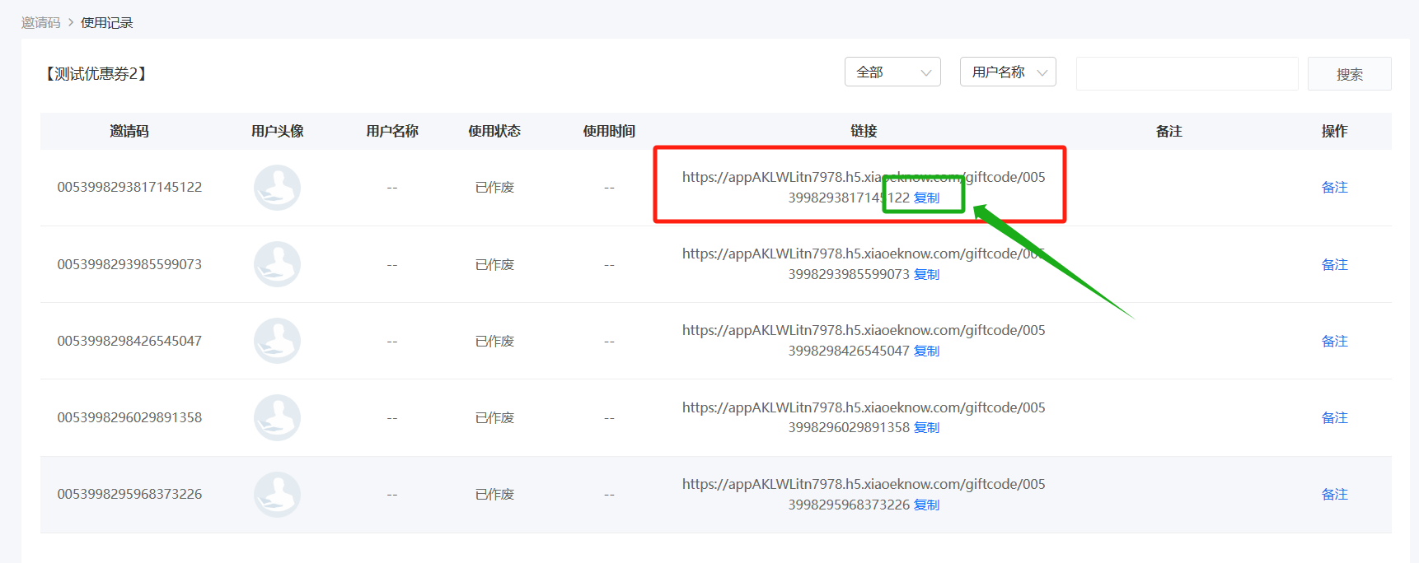Click the 【测试优惠券2】 title
This screenshot has height=563, width=1419.
point(96,74)
